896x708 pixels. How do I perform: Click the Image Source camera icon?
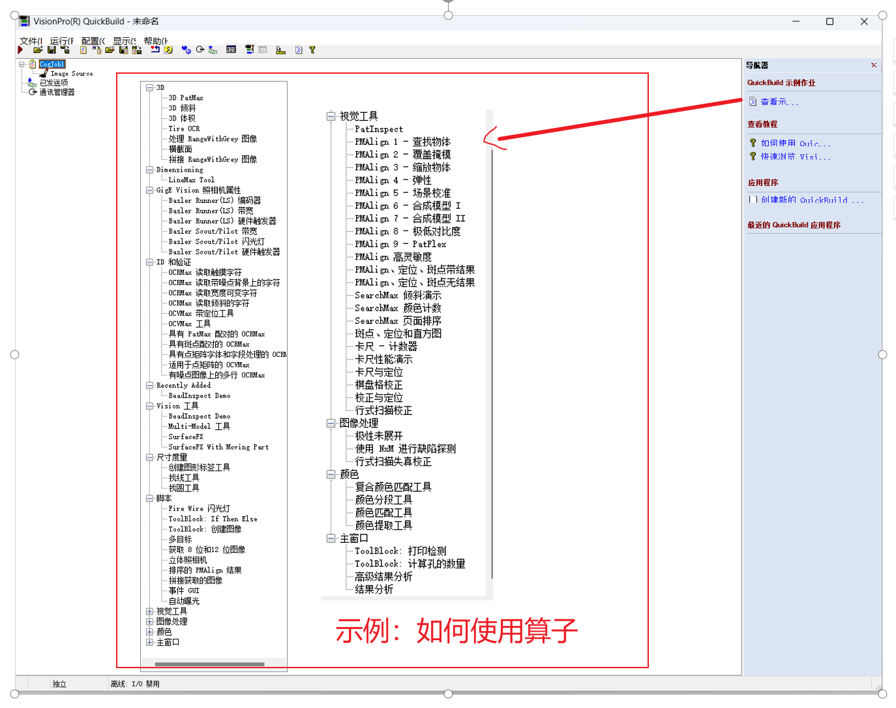(x=44, y=74)
